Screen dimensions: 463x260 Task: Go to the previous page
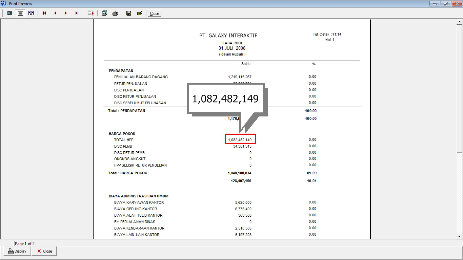(55, 13)
